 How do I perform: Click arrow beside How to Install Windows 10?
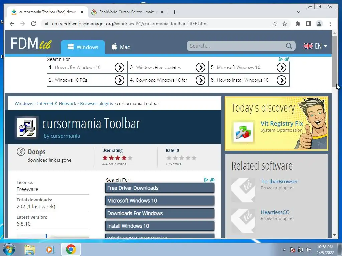coord(281,80)
